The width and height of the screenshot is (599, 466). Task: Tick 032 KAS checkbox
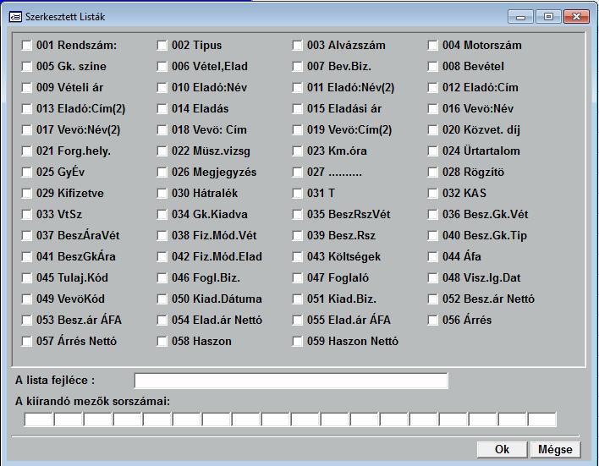point(432,194)
